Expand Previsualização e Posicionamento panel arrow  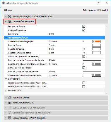point(6,16)
